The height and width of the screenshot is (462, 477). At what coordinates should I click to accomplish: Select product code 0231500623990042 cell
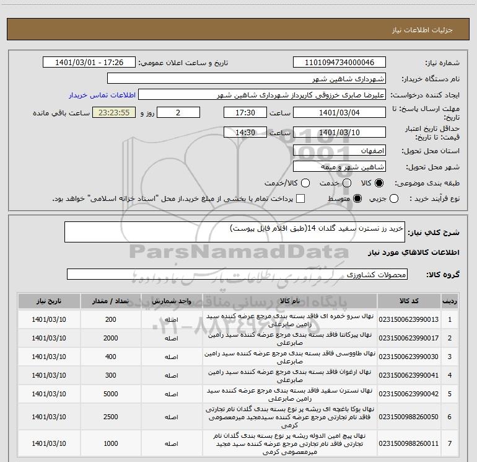pos(409,394)
